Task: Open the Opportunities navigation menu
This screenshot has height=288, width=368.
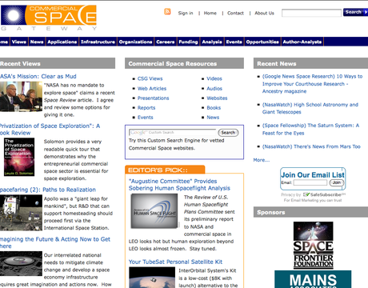Action: click(x=262, y=42)
